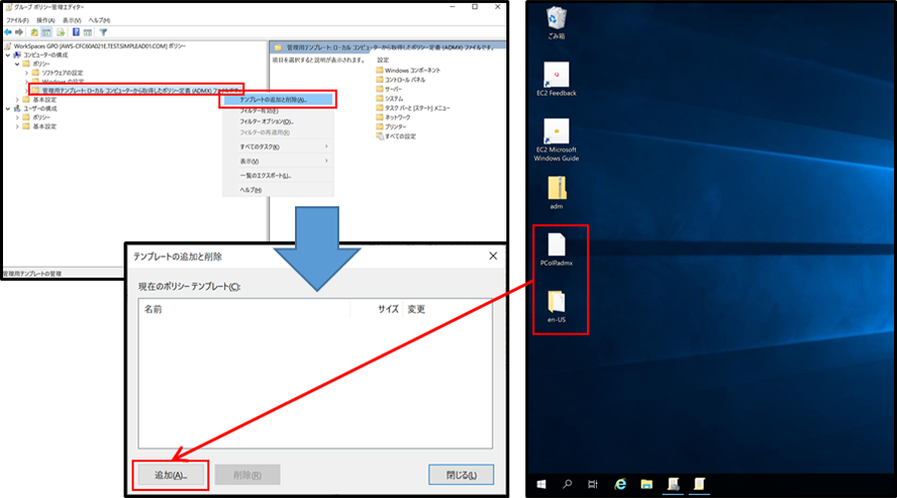The image size is (897, 498).
Task: Maximize the グループ ポリシー管理エディター window
Action: tap(474, 7)
